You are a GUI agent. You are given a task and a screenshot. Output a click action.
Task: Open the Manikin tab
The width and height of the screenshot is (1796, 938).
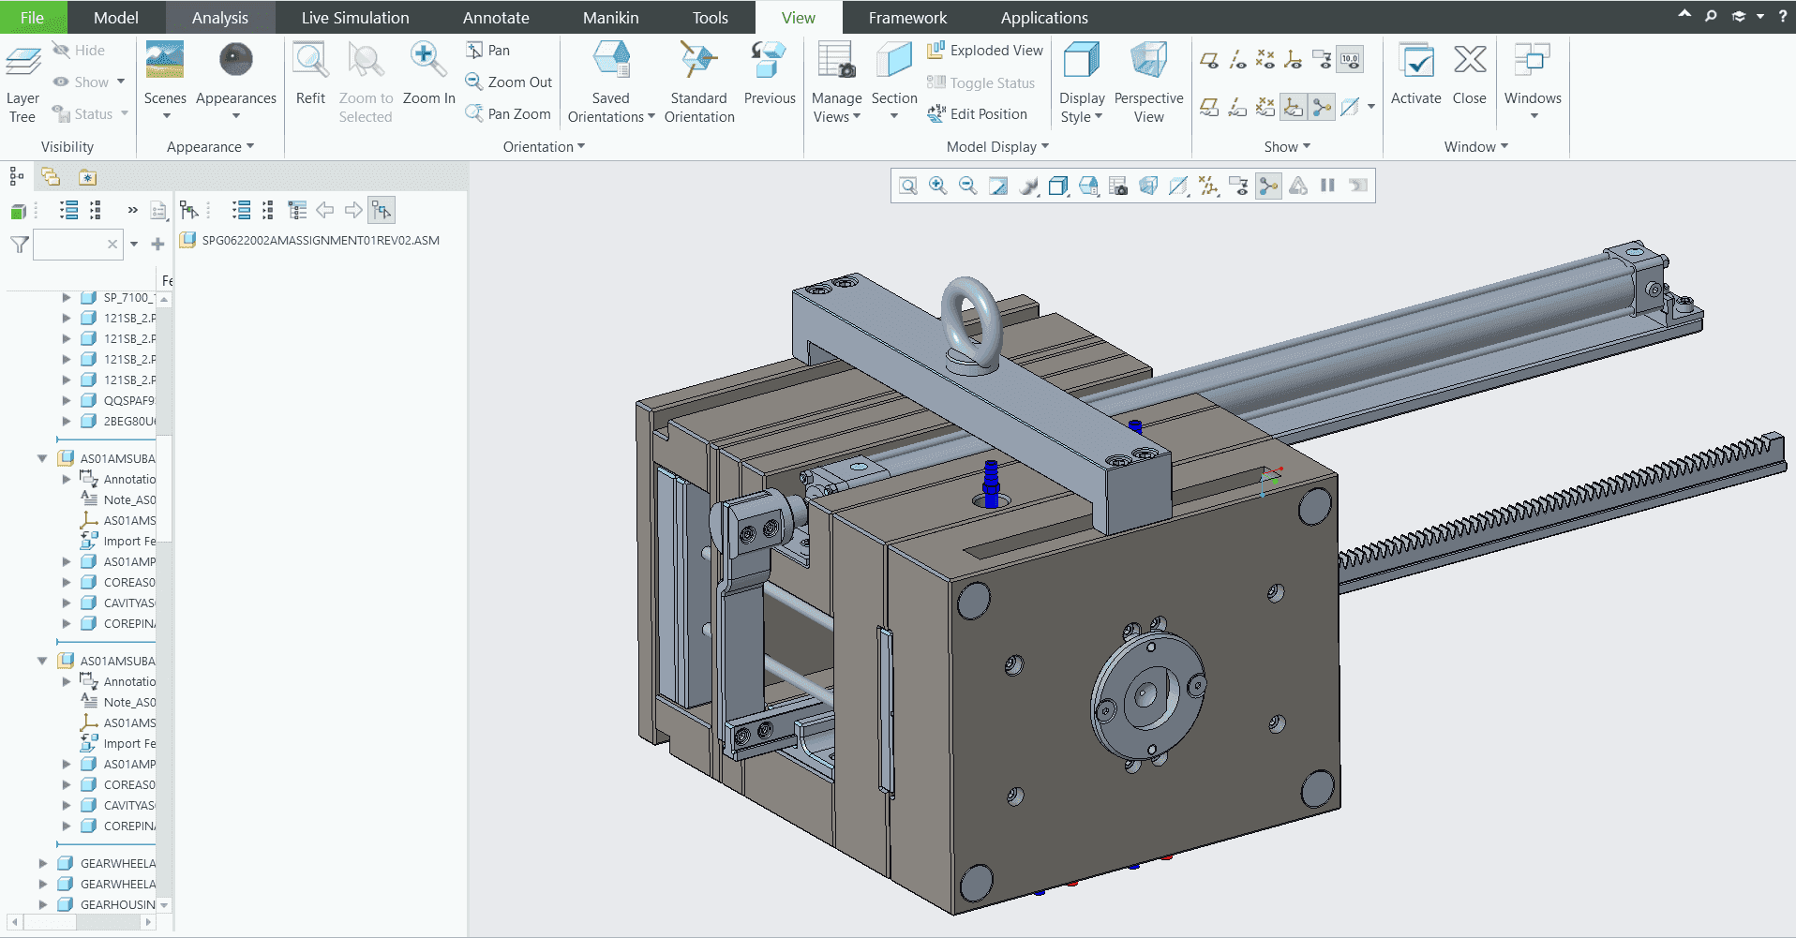[611, 18]
